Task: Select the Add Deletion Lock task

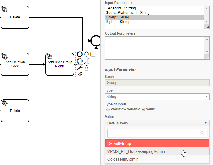Action: click(15, 64)
